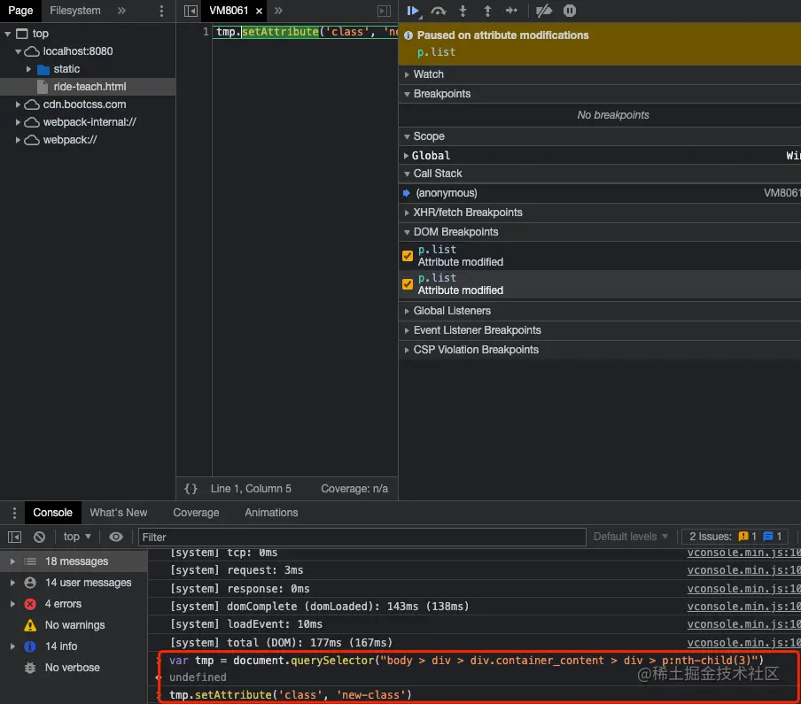Click the blue 14 info icon

30,646
